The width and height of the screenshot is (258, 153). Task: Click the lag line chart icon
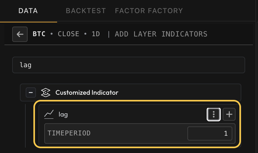coord(49,114)
